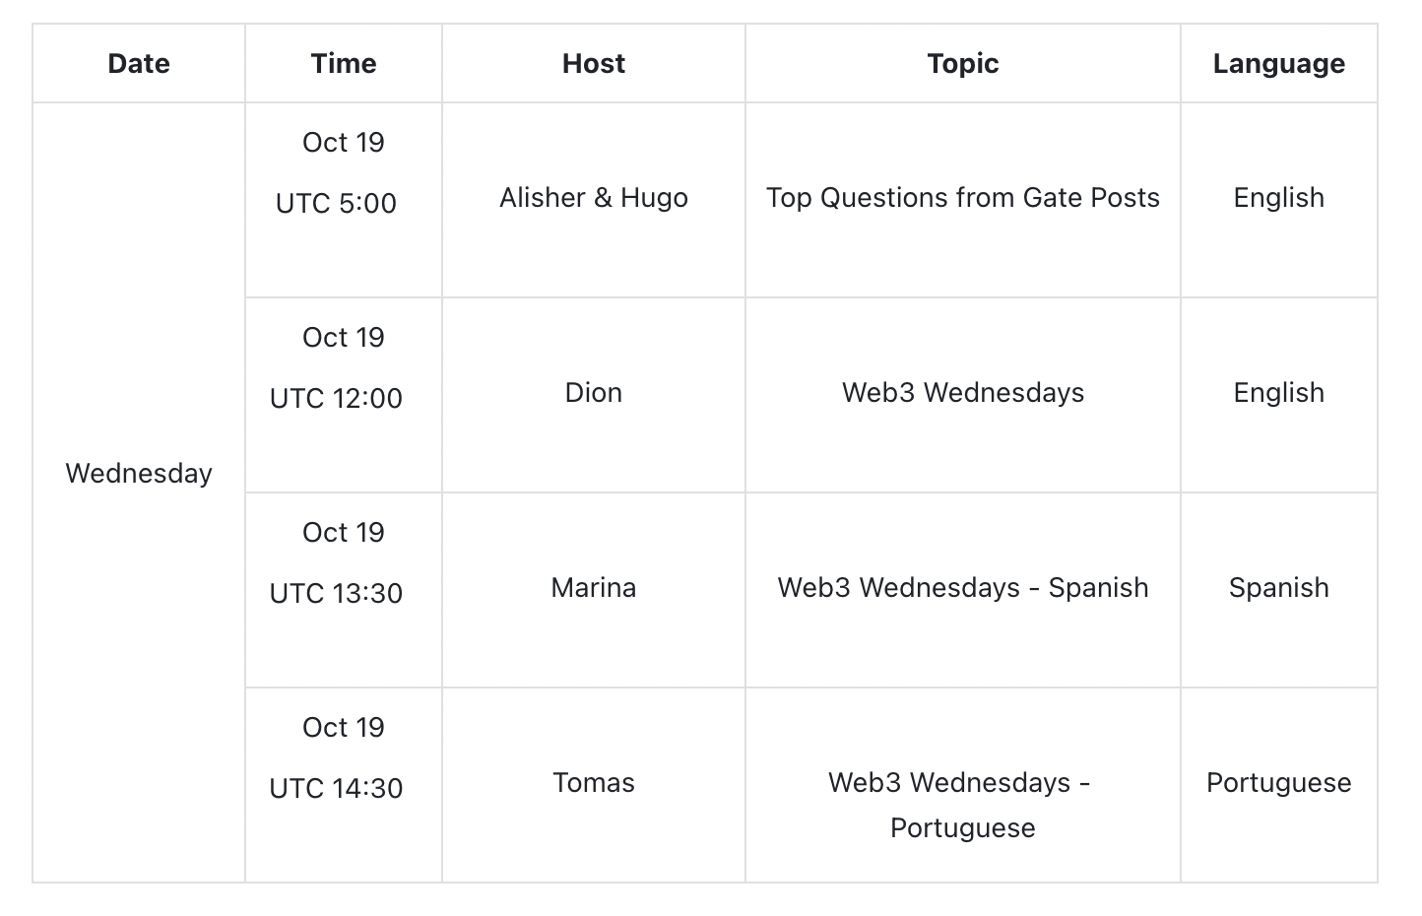Click the Web3 Wednesdays topic for Dion
The width and height of the screenshot is (1422, 916).
tap(962, 393)
